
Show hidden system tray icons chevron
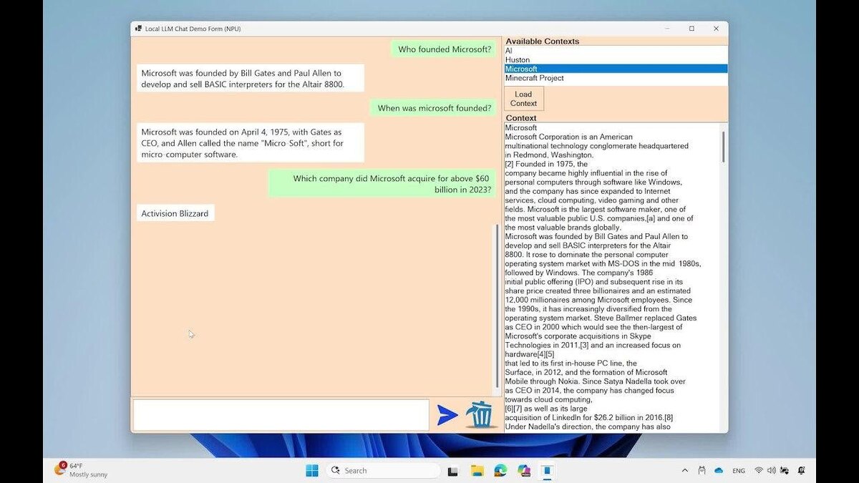[684, 470]
